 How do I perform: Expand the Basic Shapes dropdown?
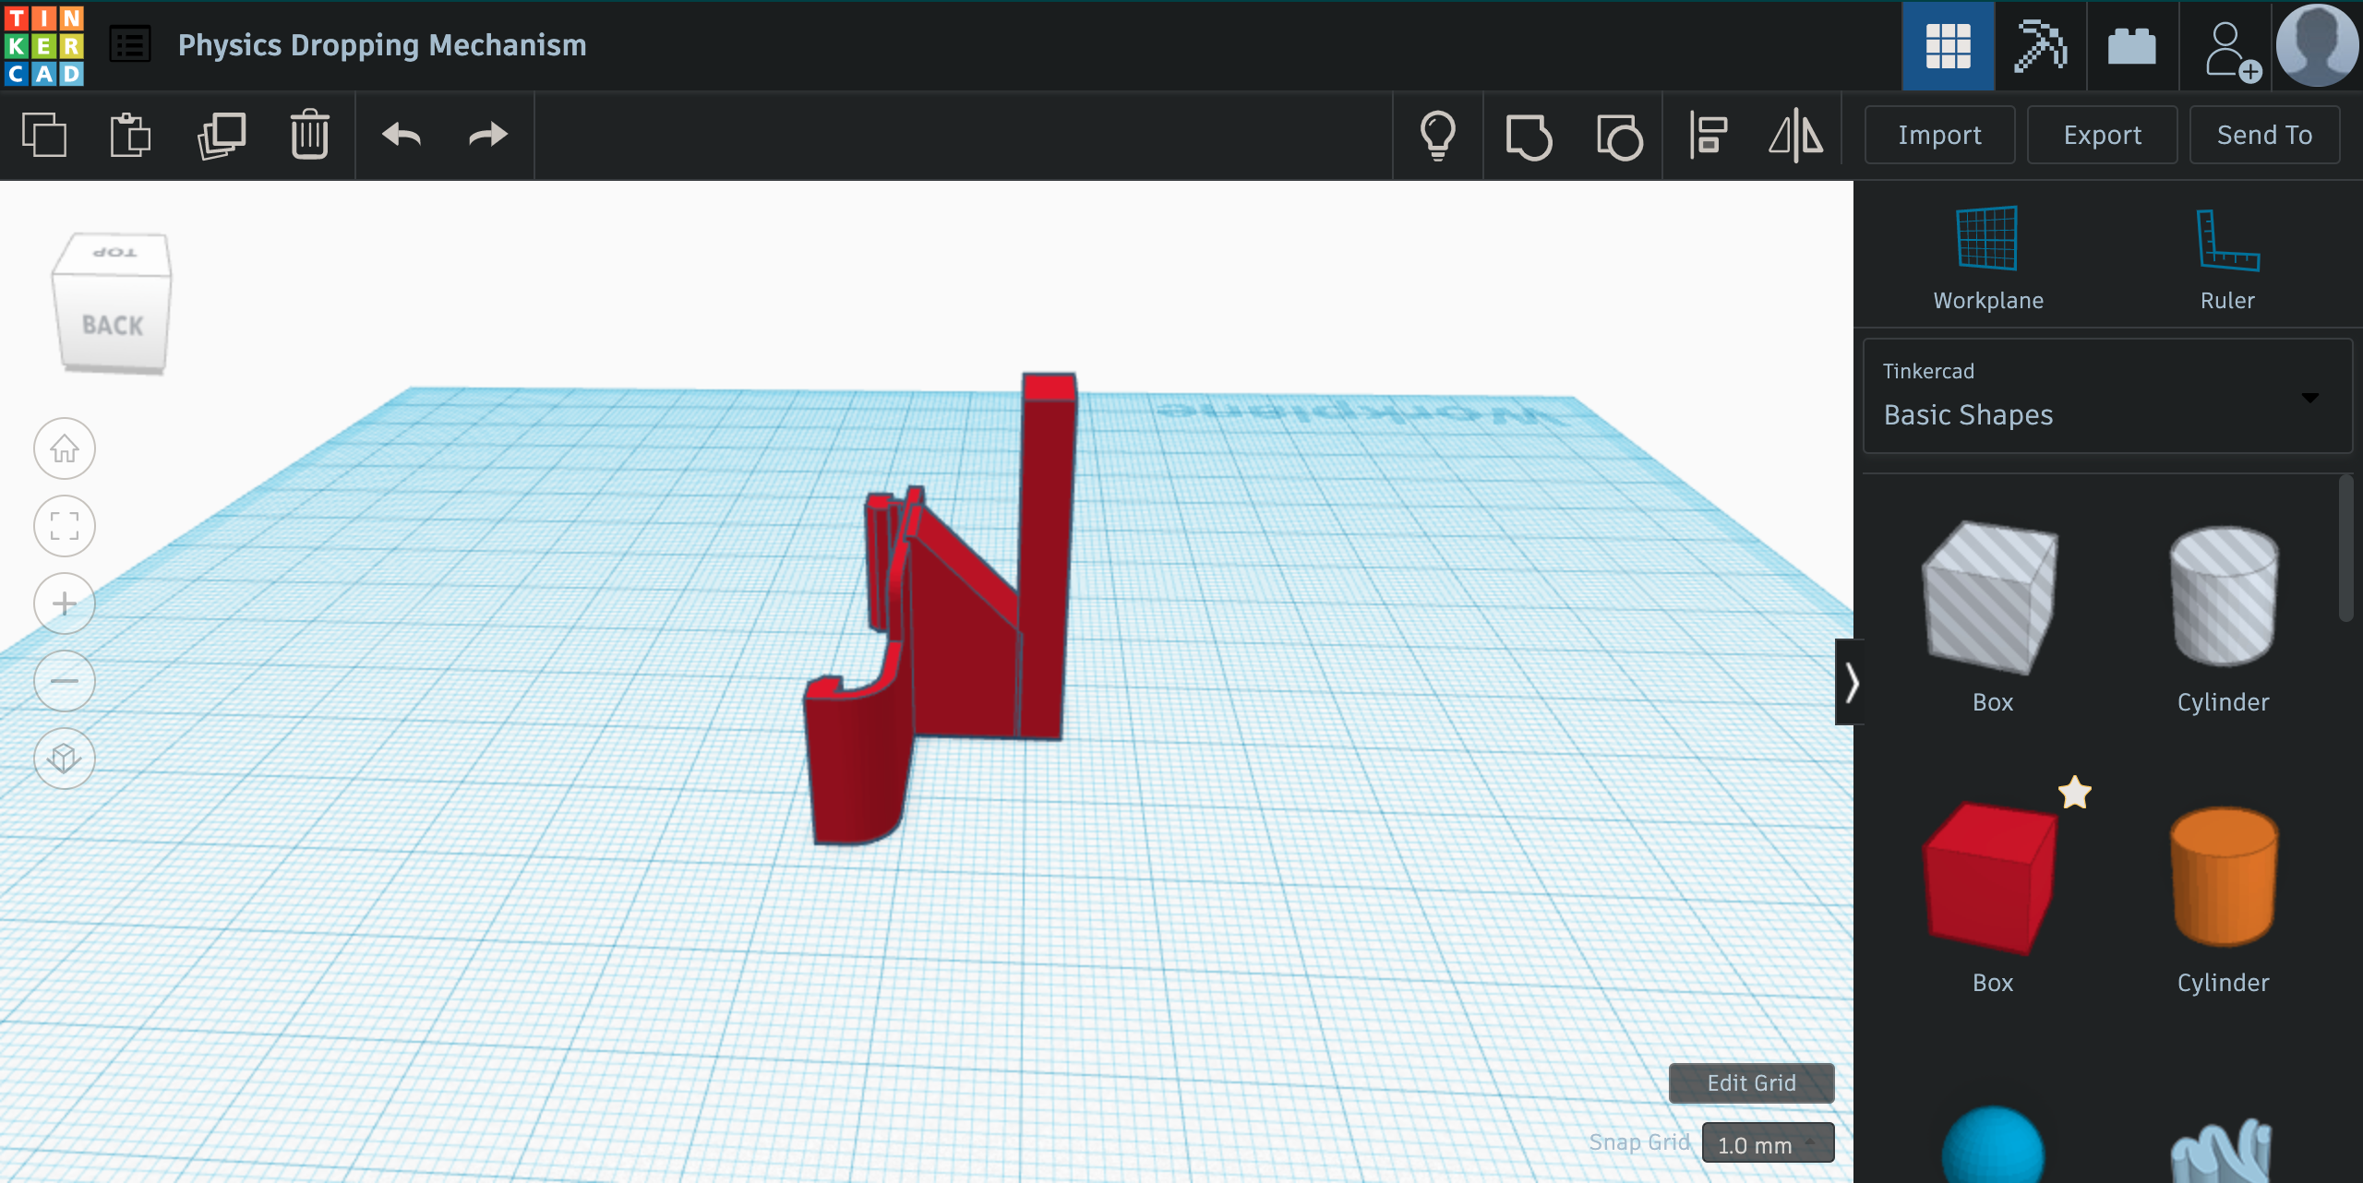[2106, 397]
